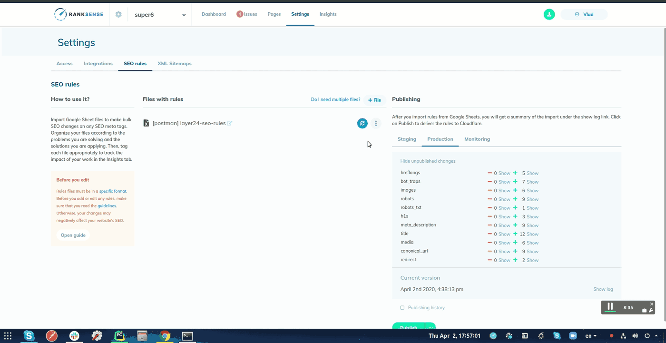Show the added hreflangs rules
The width and height of the screenshot is (666, 343).
[532, 173]
